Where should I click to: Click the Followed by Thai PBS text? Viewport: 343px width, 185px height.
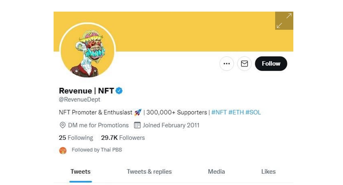click(97, 150)
